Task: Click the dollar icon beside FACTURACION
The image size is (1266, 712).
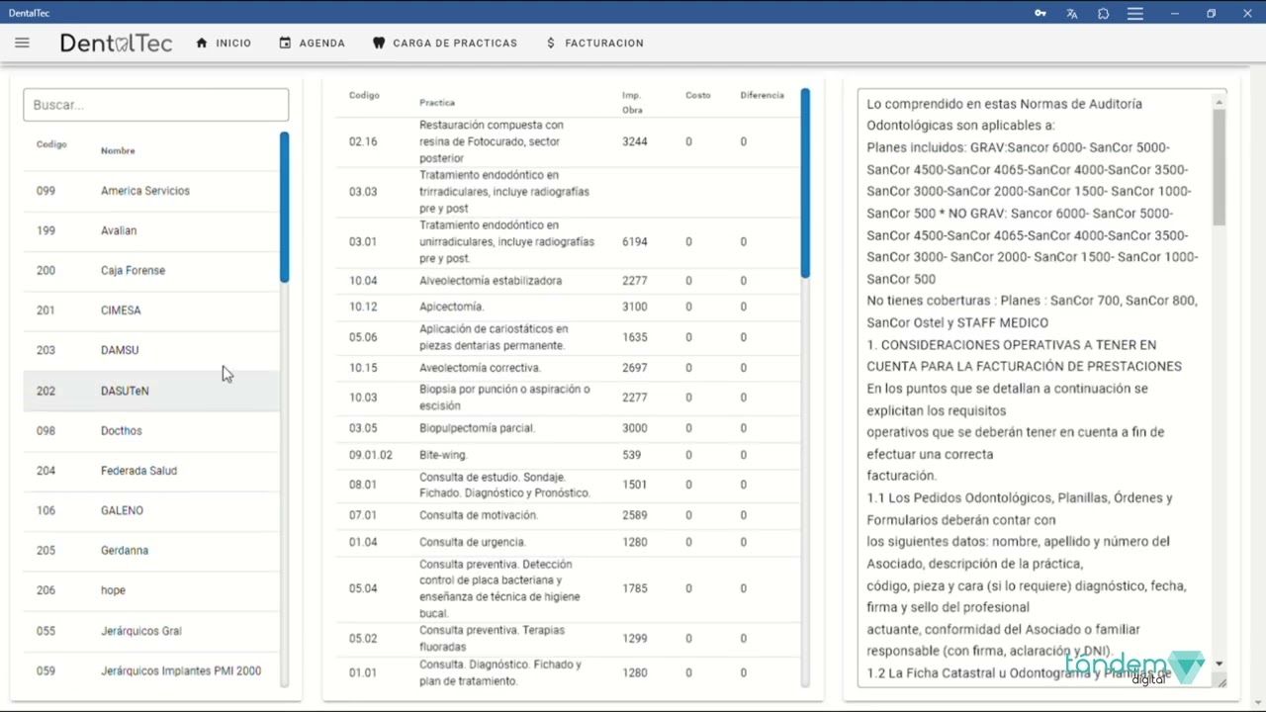Action: click(551, 44)
